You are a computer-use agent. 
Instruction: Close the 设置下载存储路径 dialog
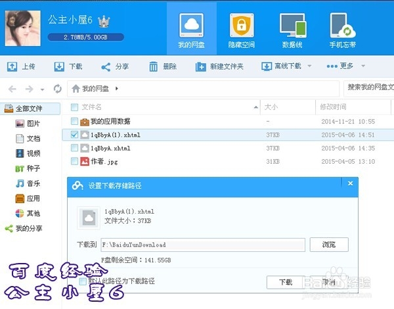tap(350, 183)
